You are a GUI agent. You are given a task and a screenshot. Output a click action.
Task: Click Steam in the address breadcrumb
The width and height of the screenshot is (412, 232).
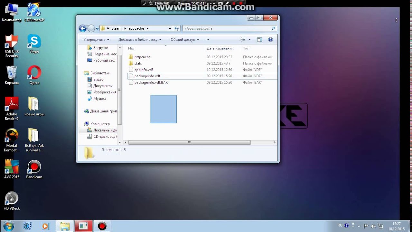[x=117, y=28]
